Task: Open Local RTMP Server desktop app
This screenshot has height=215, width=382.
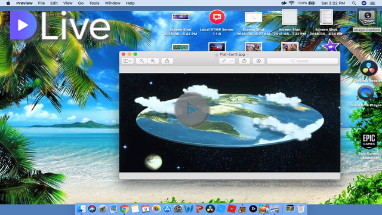Action: 217,17
